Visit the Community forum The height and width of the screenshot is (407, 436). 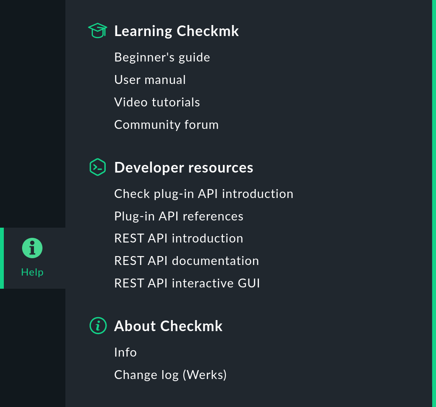tap(166, 125)
